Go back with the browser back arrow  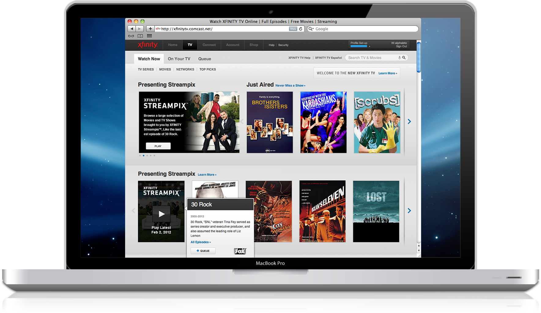[x=132, y=29]
